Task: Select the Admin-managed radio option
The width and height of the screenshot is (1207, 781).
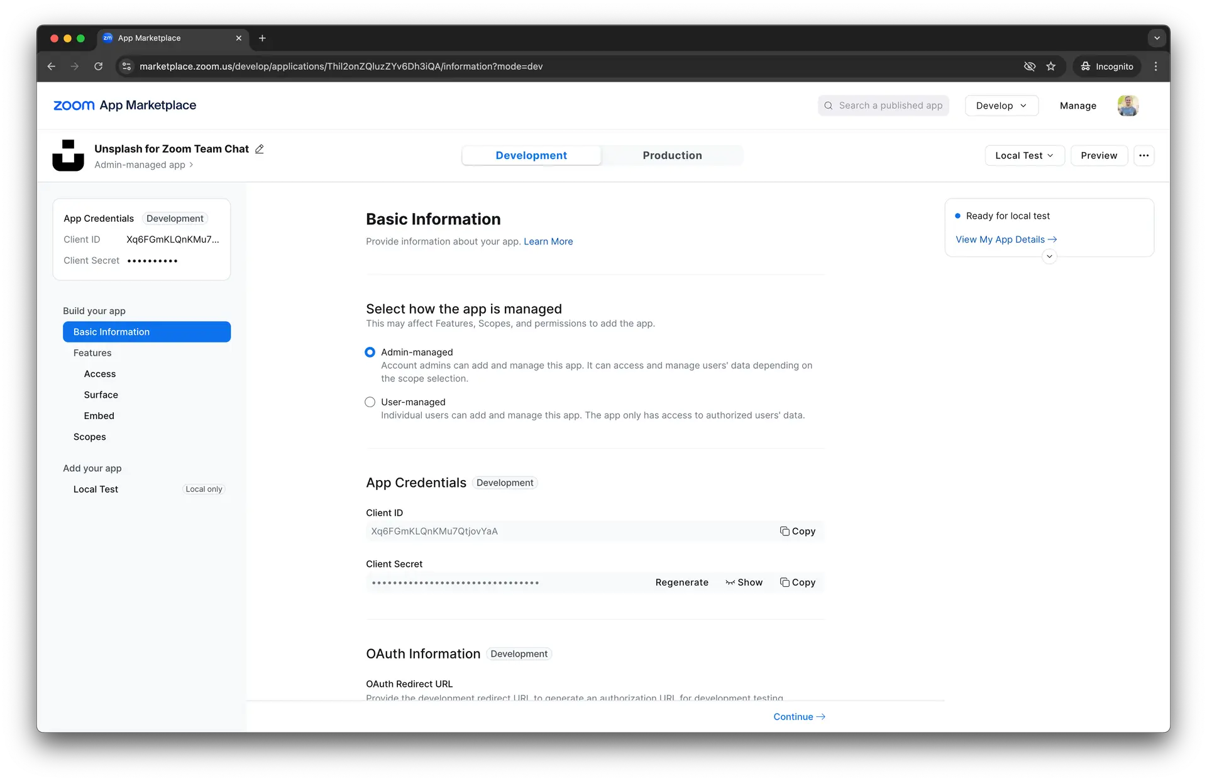Action: coord(370,352)
